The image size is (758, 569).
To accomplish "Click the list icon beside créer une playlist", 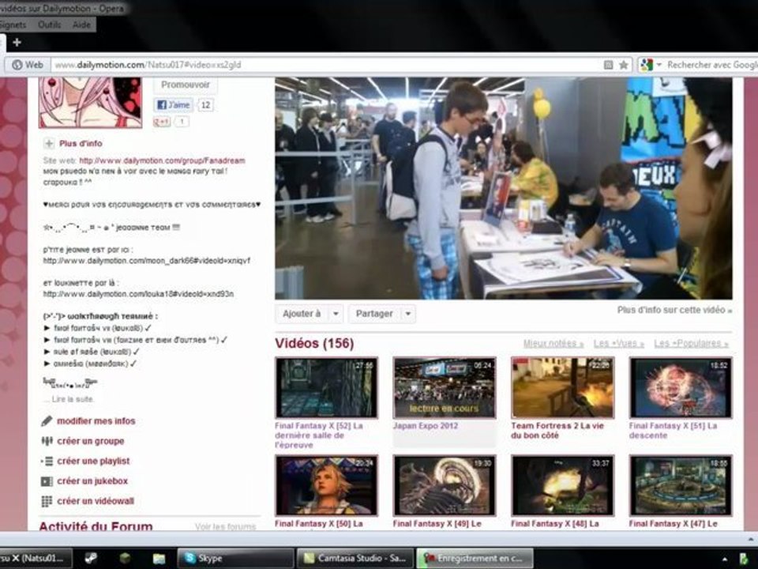I will coord(47,461).
